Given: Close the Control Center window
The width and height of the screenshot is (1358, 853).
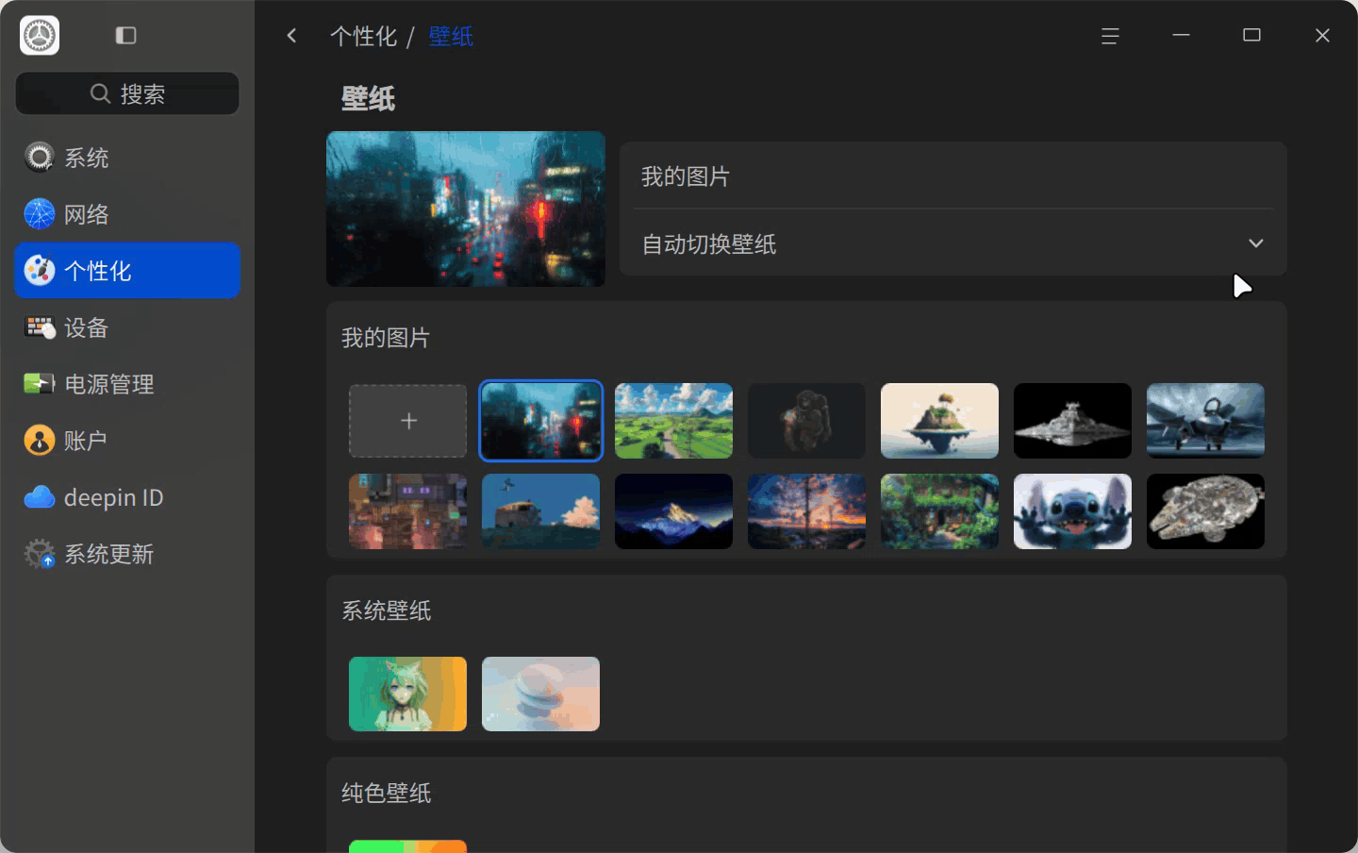Looking at the screenshot, I should (1322, 36).
